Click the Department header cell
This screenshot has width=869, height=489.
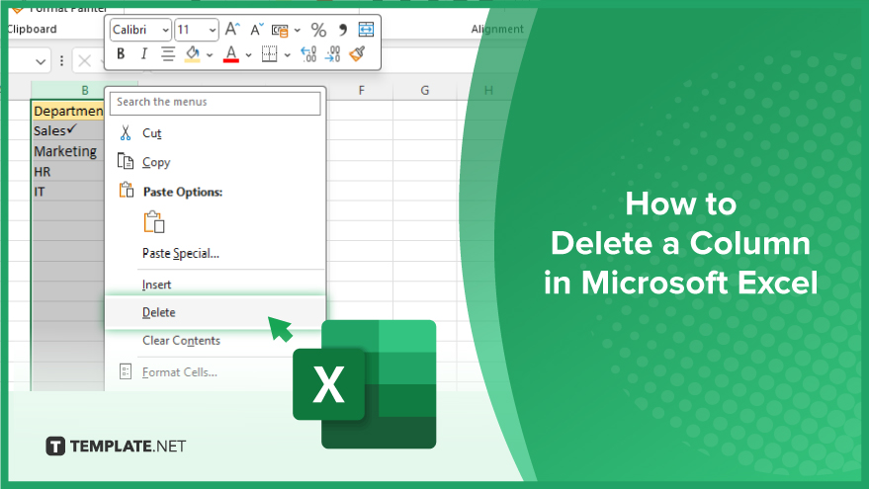click(68, 111)
